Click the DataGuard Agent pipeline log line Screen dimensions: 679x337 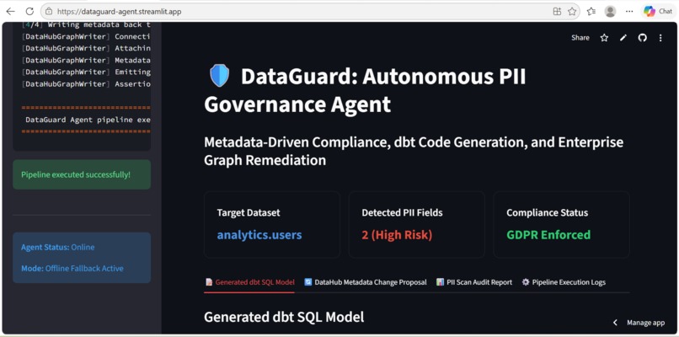point(88,120)
